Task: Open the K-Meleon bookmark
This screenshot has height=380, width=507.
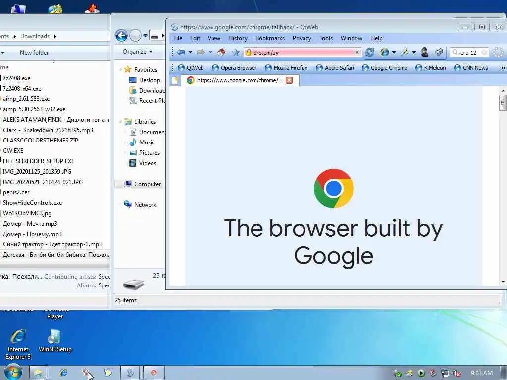Action: 430,68
